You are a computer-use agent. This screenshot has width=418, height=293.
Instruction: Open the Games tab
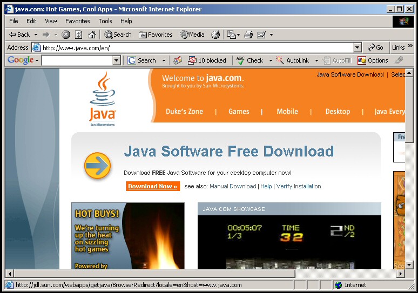click(239, 111)
